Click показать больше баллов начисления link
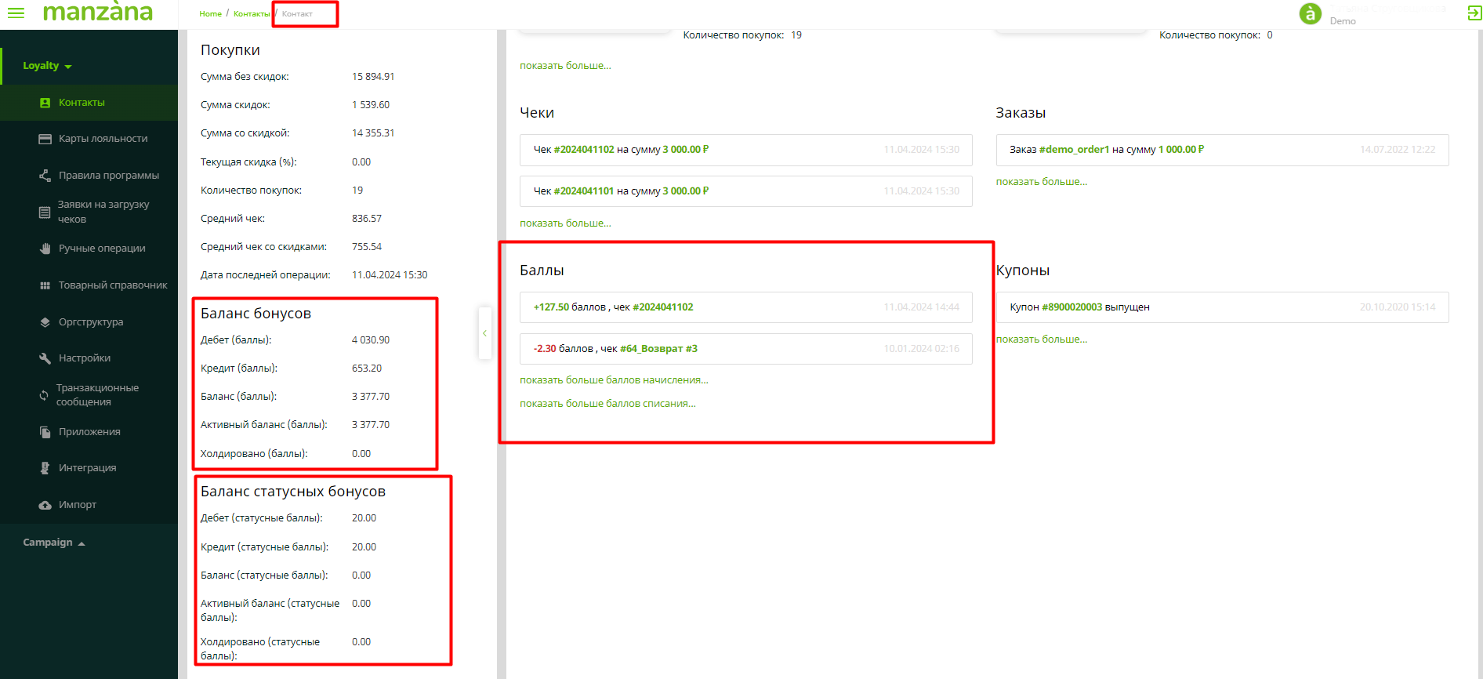1483x679 pixels. tap(614, 380)
